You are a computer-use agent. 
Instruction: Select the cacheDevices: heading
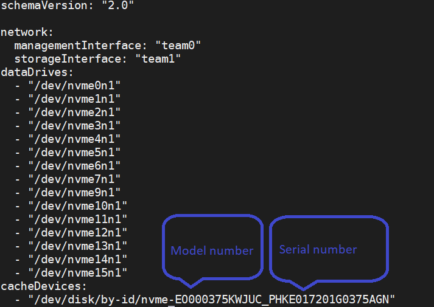pos(43,286)
